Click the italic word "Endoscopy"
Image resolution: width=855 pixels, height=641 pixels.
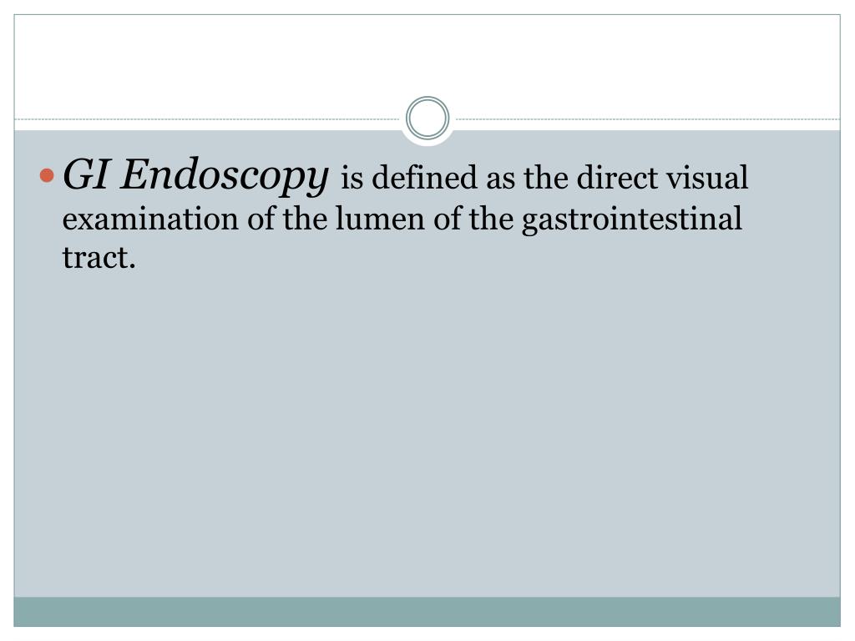(225, 176)
